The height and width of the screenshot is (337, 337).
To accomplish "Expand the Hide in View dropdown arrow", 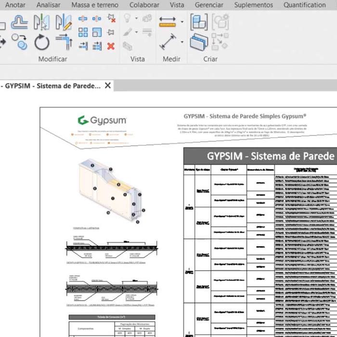I will pos(136,18).
